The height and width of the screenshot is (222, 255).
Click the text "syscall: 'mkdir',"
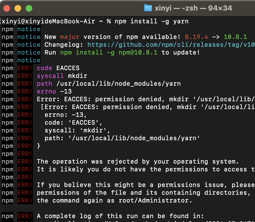tap(77, 130)
